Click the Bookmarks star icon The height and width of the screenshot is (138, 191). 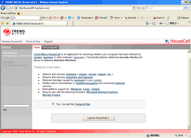coord(79,18)
